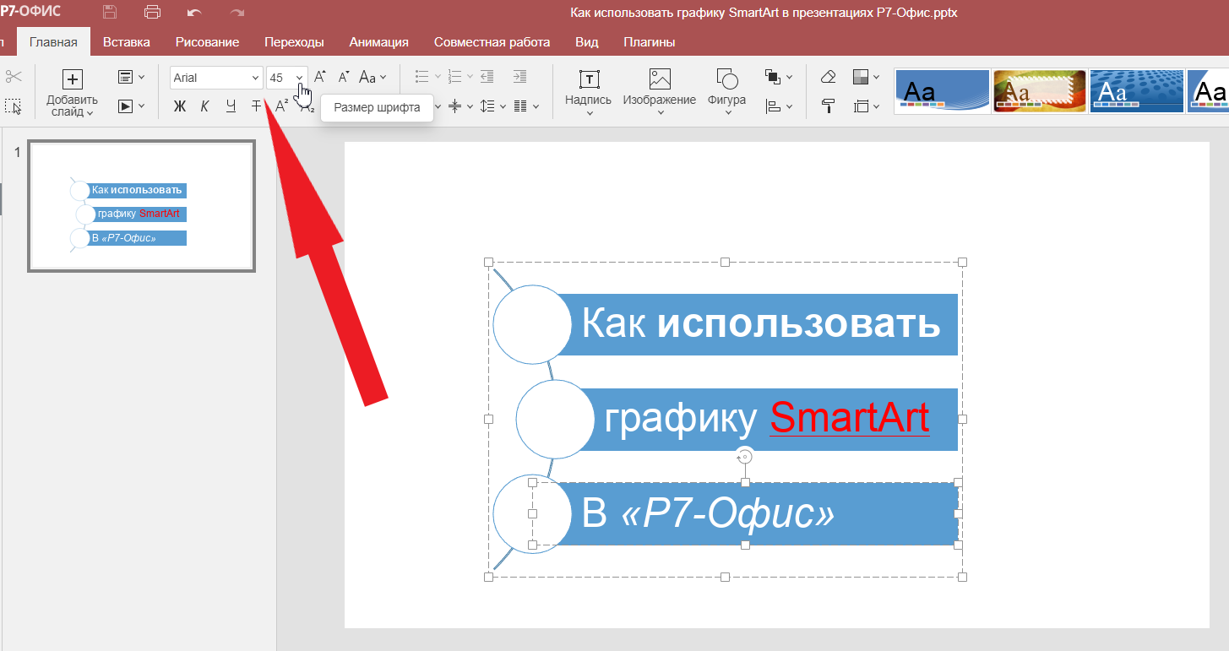
Task: Select slide 1 thumbnail in panel
Action: coord(141,206)
